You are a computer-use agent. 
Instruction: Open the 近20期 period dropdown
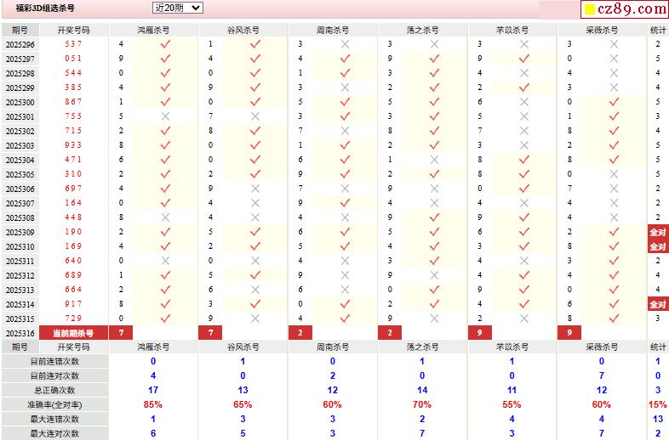178,8
